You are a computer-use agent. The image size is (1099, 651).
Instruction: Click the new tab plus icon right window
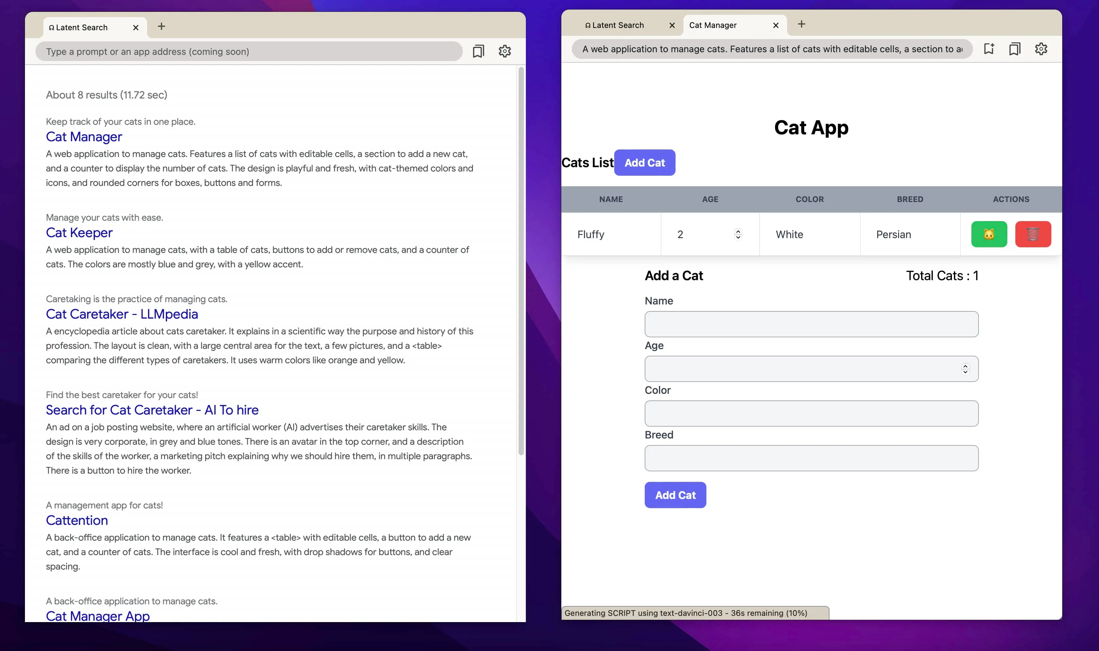coord(802,24)
